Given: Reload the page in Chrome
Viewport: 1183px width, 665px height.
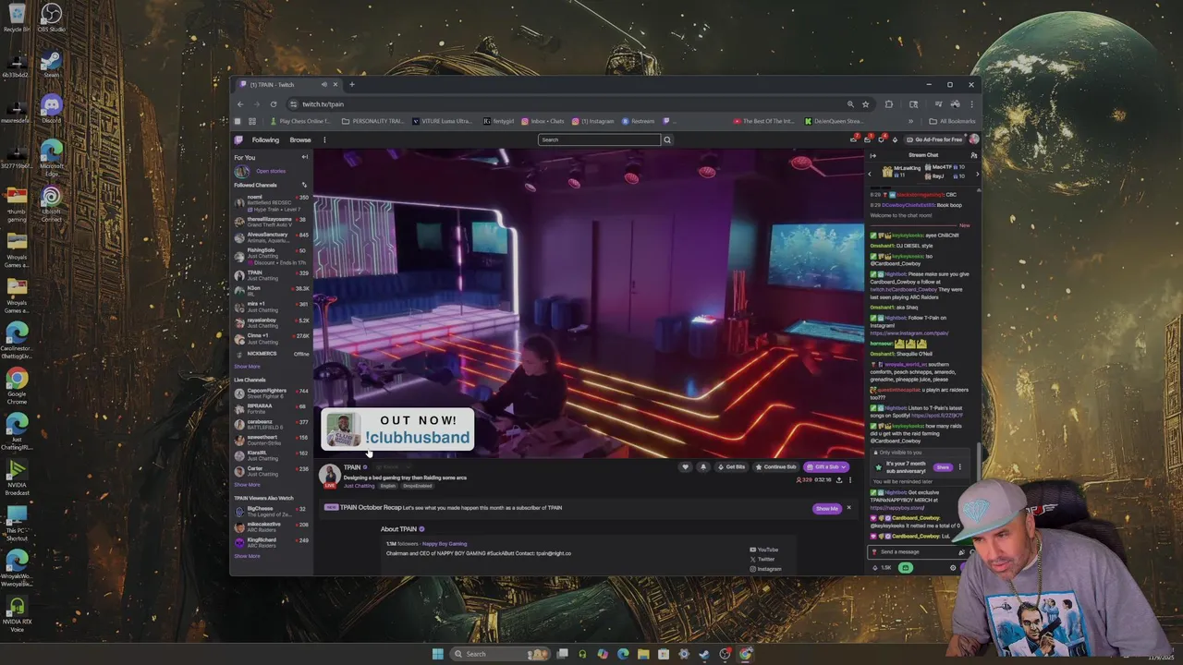Looking at the screenshot, I should (x=274, y=104).
